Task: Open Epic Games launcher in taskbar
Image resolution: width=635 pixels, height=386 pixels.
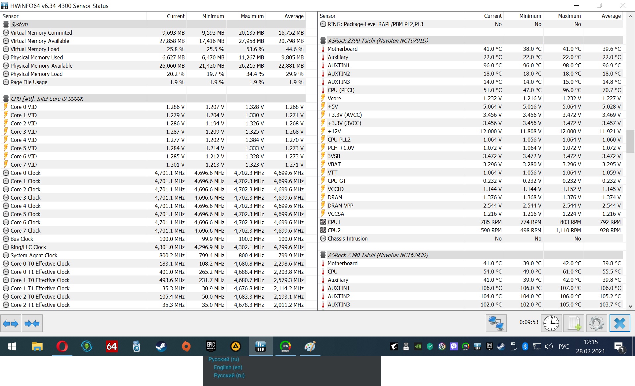Action: coord(211,346)
